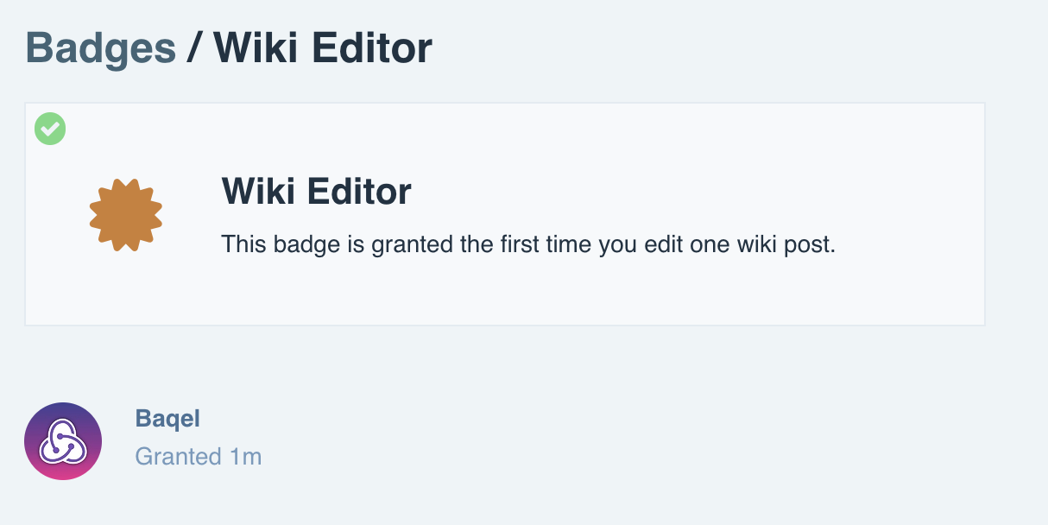Viewport: 1048px width, 525px height.
Task: Select the Wiki Editor title inside the badge card
Action: (316, 191)
